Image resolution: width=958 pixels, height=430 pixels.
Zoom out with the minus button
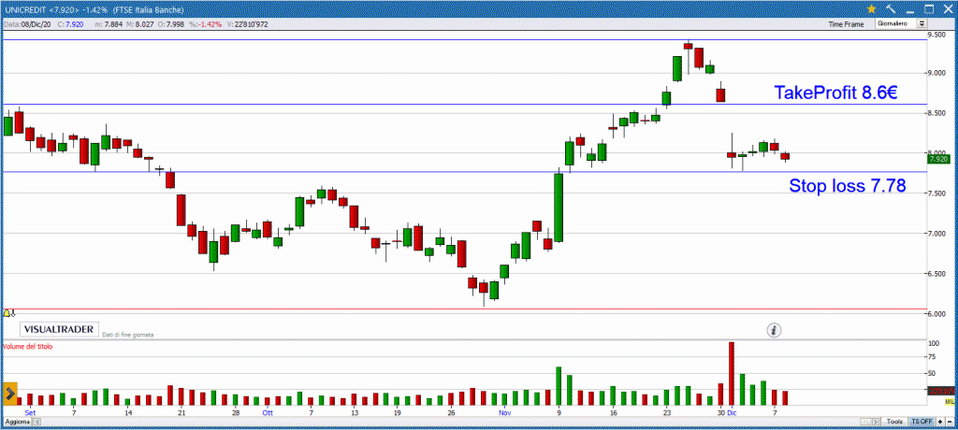(950, 422)
